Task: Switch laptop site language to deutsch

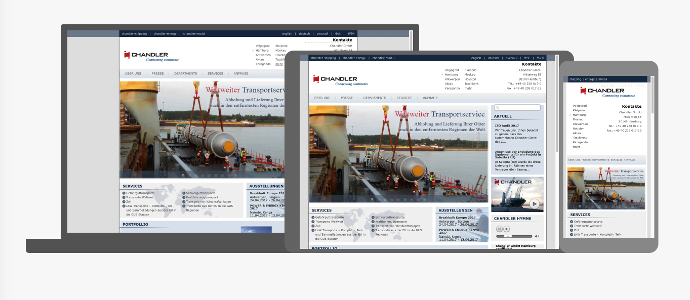Action: [304, 34]
